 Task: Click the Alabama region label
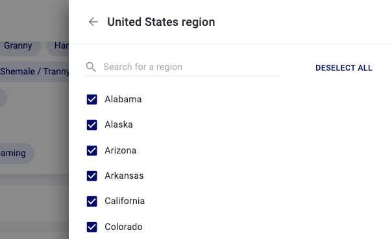pyautogui.click(x=123, y=99)
